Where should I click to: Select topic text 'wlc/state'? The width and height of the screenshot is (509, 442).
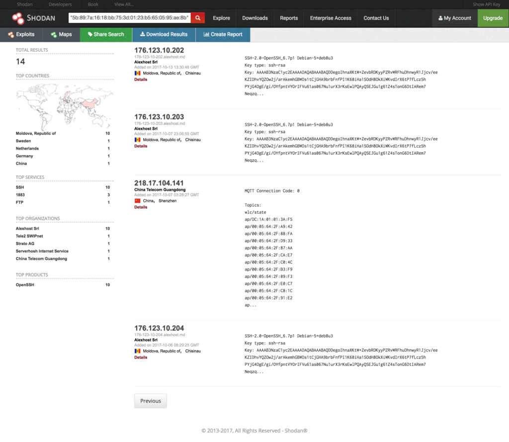(255, 212)
